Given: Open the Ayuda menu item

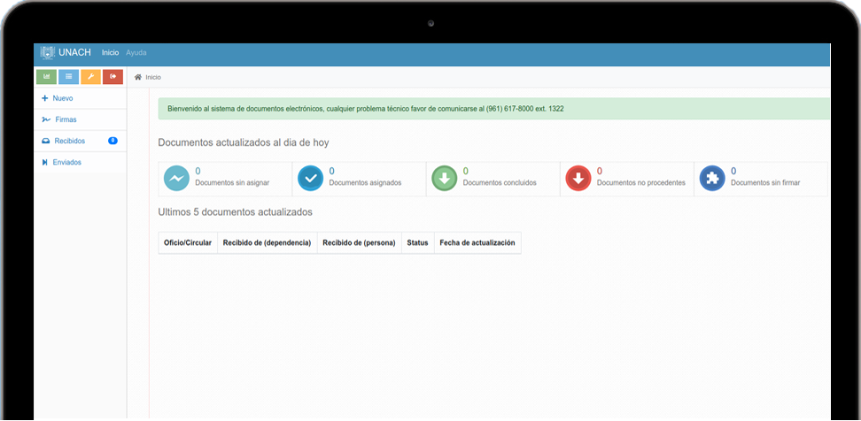Looking at the screenshot, I should click(136, 52).
